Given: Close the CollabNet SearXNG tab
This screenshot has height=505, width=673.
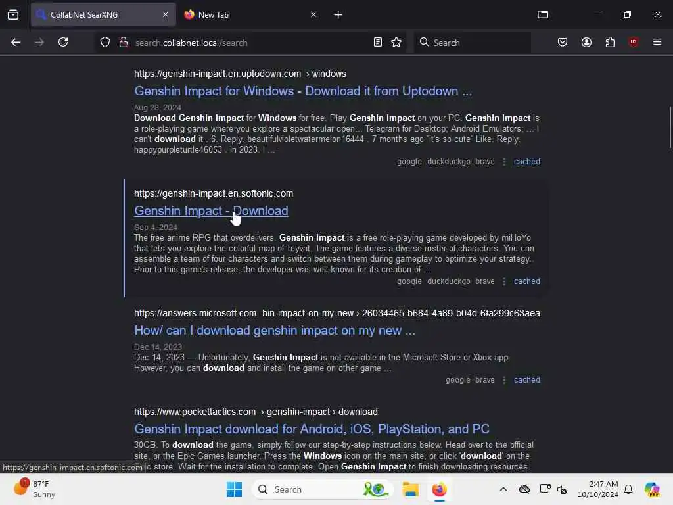Looking at the screenshot, I should [165, 14].
